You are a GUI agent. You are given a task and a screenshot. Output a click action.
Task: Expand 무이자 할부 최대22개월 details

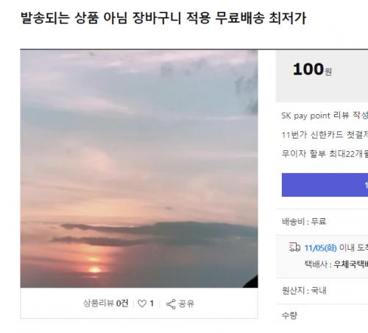tap(325, 154)
